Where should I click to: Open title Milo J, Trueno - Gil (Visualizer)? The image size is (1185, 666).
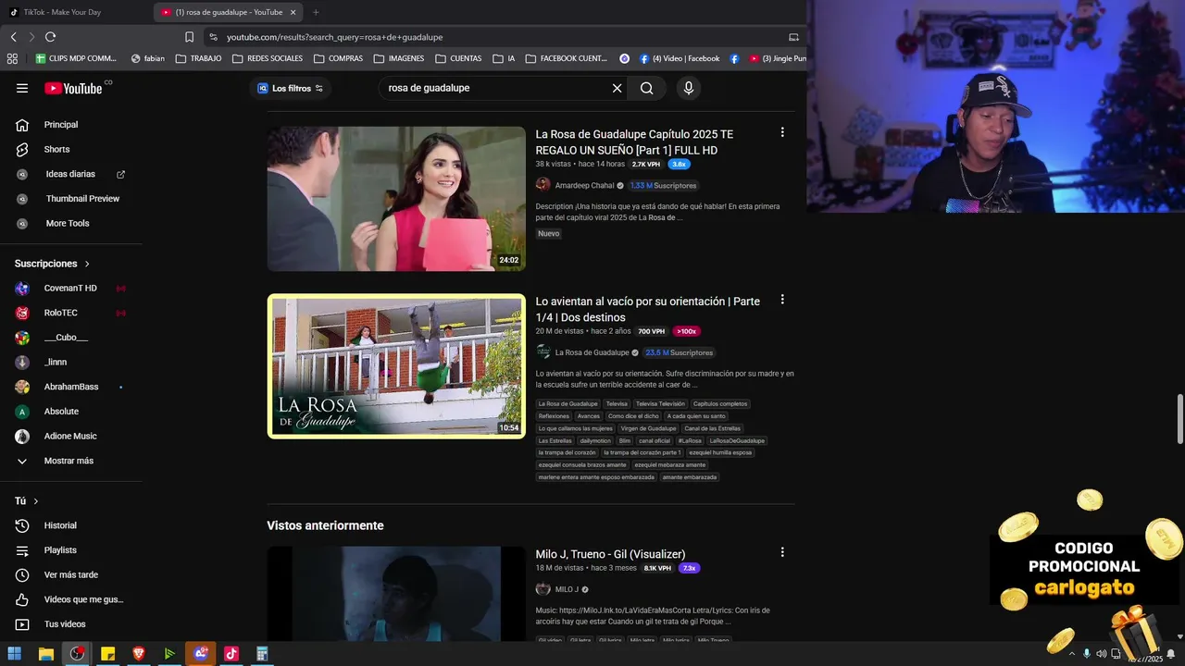610,554
